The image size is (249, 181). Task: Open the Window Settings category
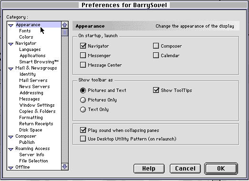[x=37, y=105]
